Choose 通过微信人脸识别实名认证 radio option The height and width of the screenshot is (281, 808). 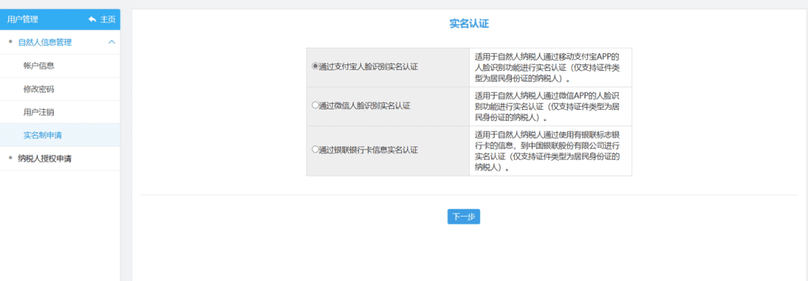[316, 105]
